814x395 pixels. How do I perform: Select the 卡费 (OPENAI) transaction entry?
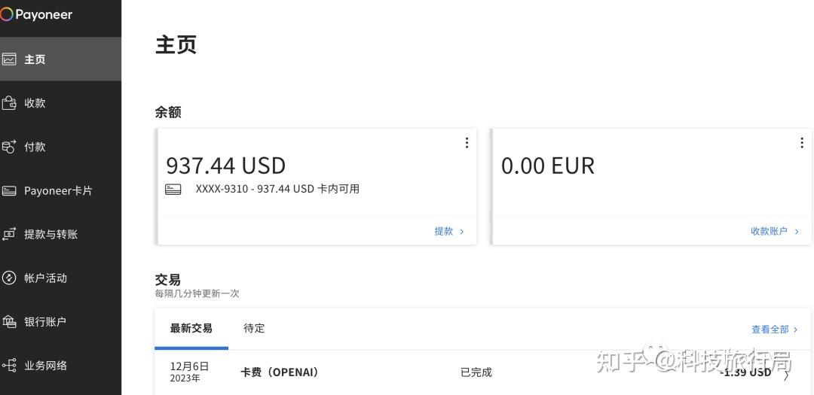pyautogui.click(x=280, y=372)
